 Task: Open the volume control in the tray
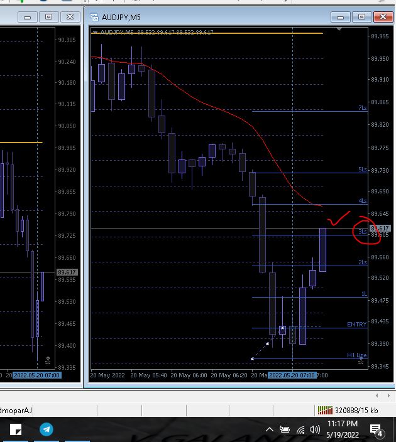(x=314, y=429)
